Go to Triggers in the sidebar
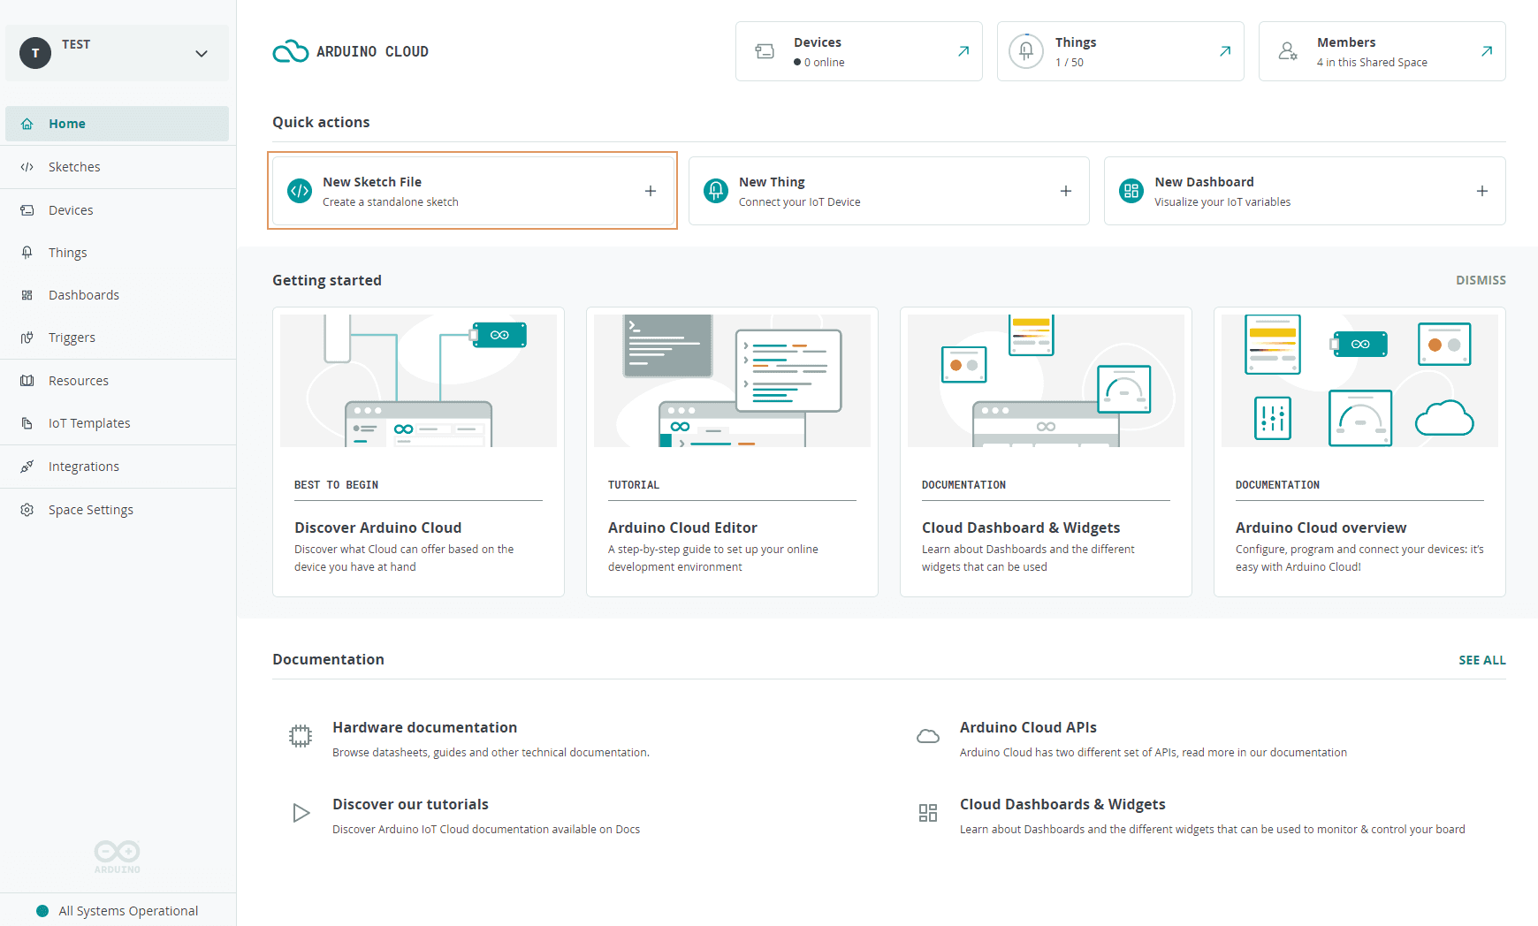The image size is (1538, 926). [72, 338]
